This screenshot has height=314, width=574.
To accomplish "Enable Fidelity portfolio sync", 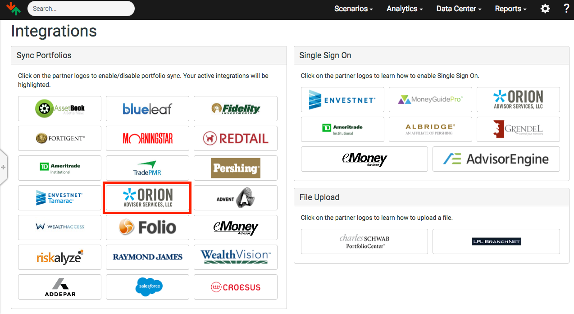I will point(235,109).
